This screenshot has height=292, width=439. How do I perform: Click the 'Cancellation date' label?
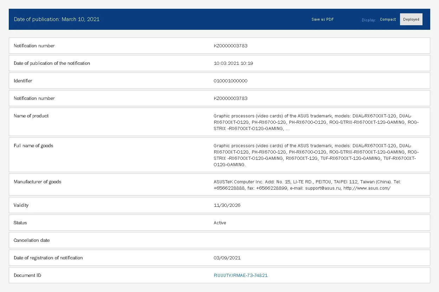(x=32, y=240)
